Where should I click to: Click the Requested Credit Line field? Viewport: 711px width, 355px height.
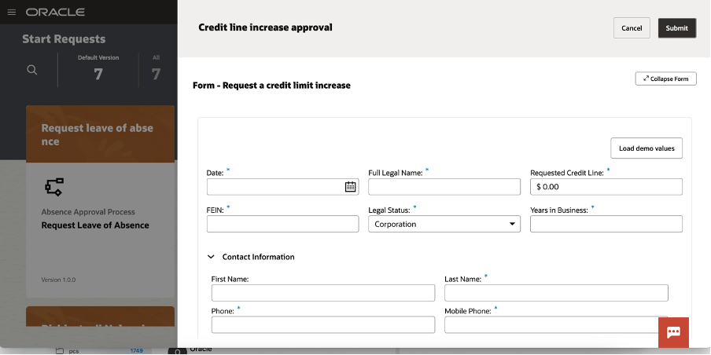[x=606, y=187]
